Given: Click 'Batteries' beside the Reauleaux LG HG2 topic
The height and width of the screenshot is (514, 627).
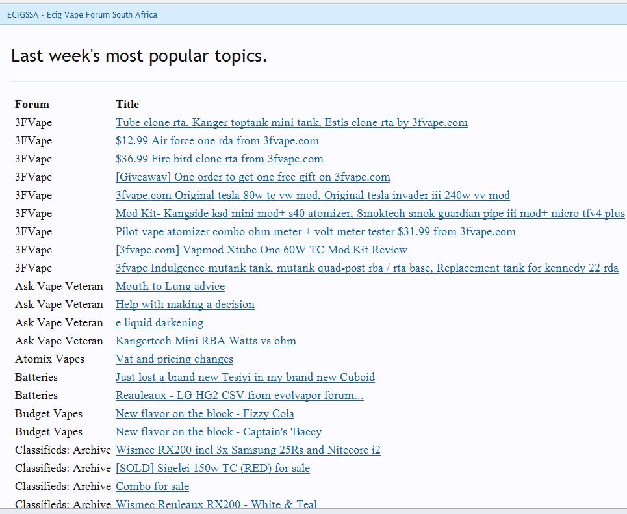Looking at the screenshot, I should tap(36, 396).
